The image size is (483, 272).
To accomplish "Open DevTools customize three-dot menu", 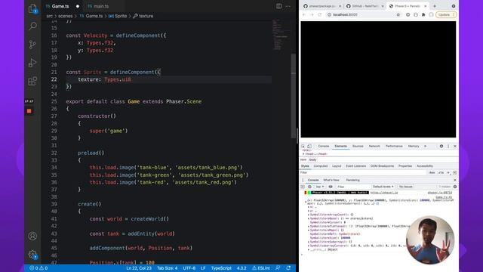I will (448, 146).
